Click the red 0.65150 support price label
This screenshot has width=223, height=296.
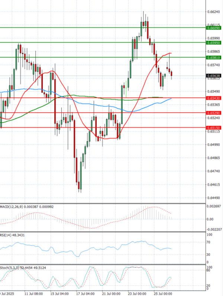[x=214, y=128]
